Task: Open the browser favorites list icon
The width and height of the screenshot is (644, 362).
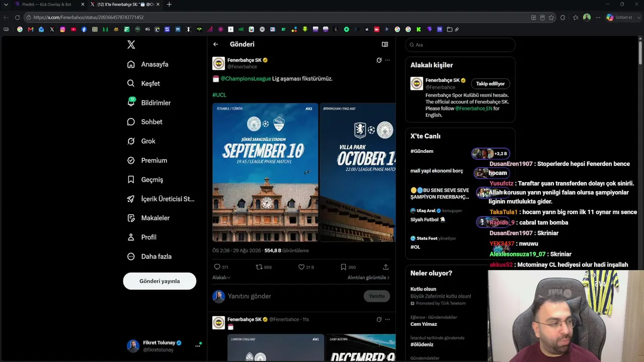Action: coord(576,17)
